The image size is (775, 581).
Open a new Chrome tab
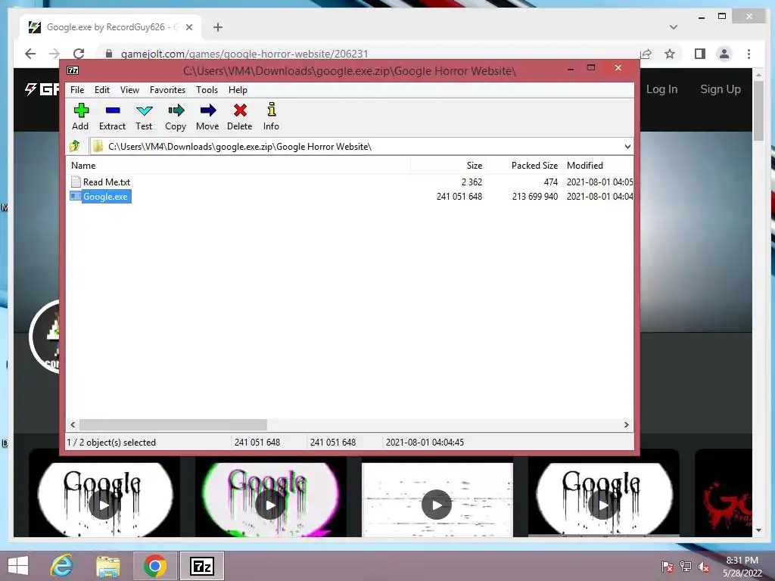coord(218,27)
